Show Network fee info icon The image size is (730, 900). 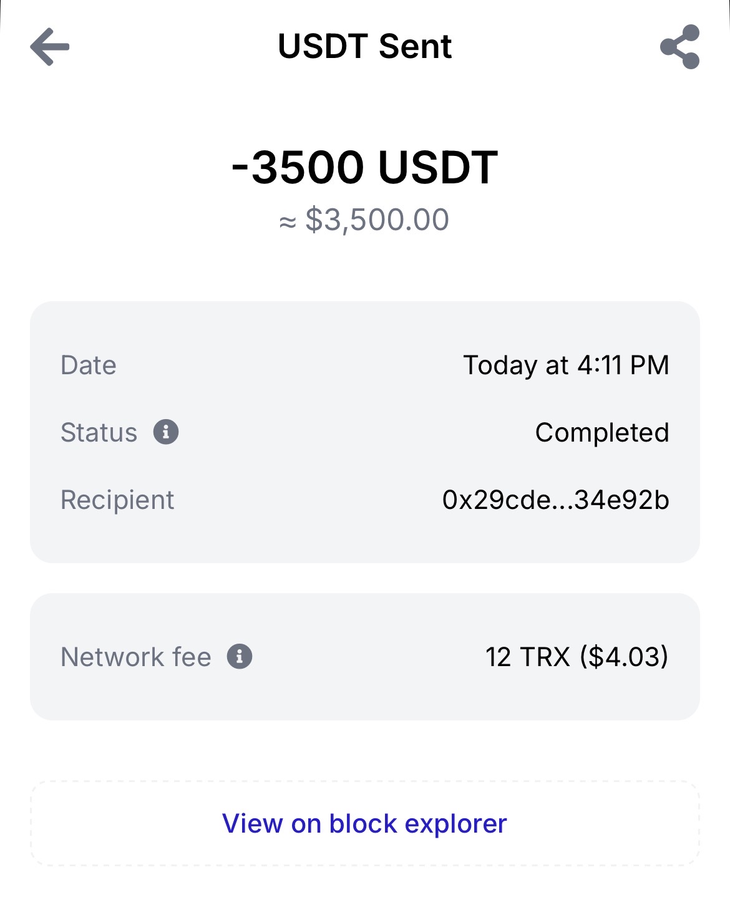(x=240, y=656)
